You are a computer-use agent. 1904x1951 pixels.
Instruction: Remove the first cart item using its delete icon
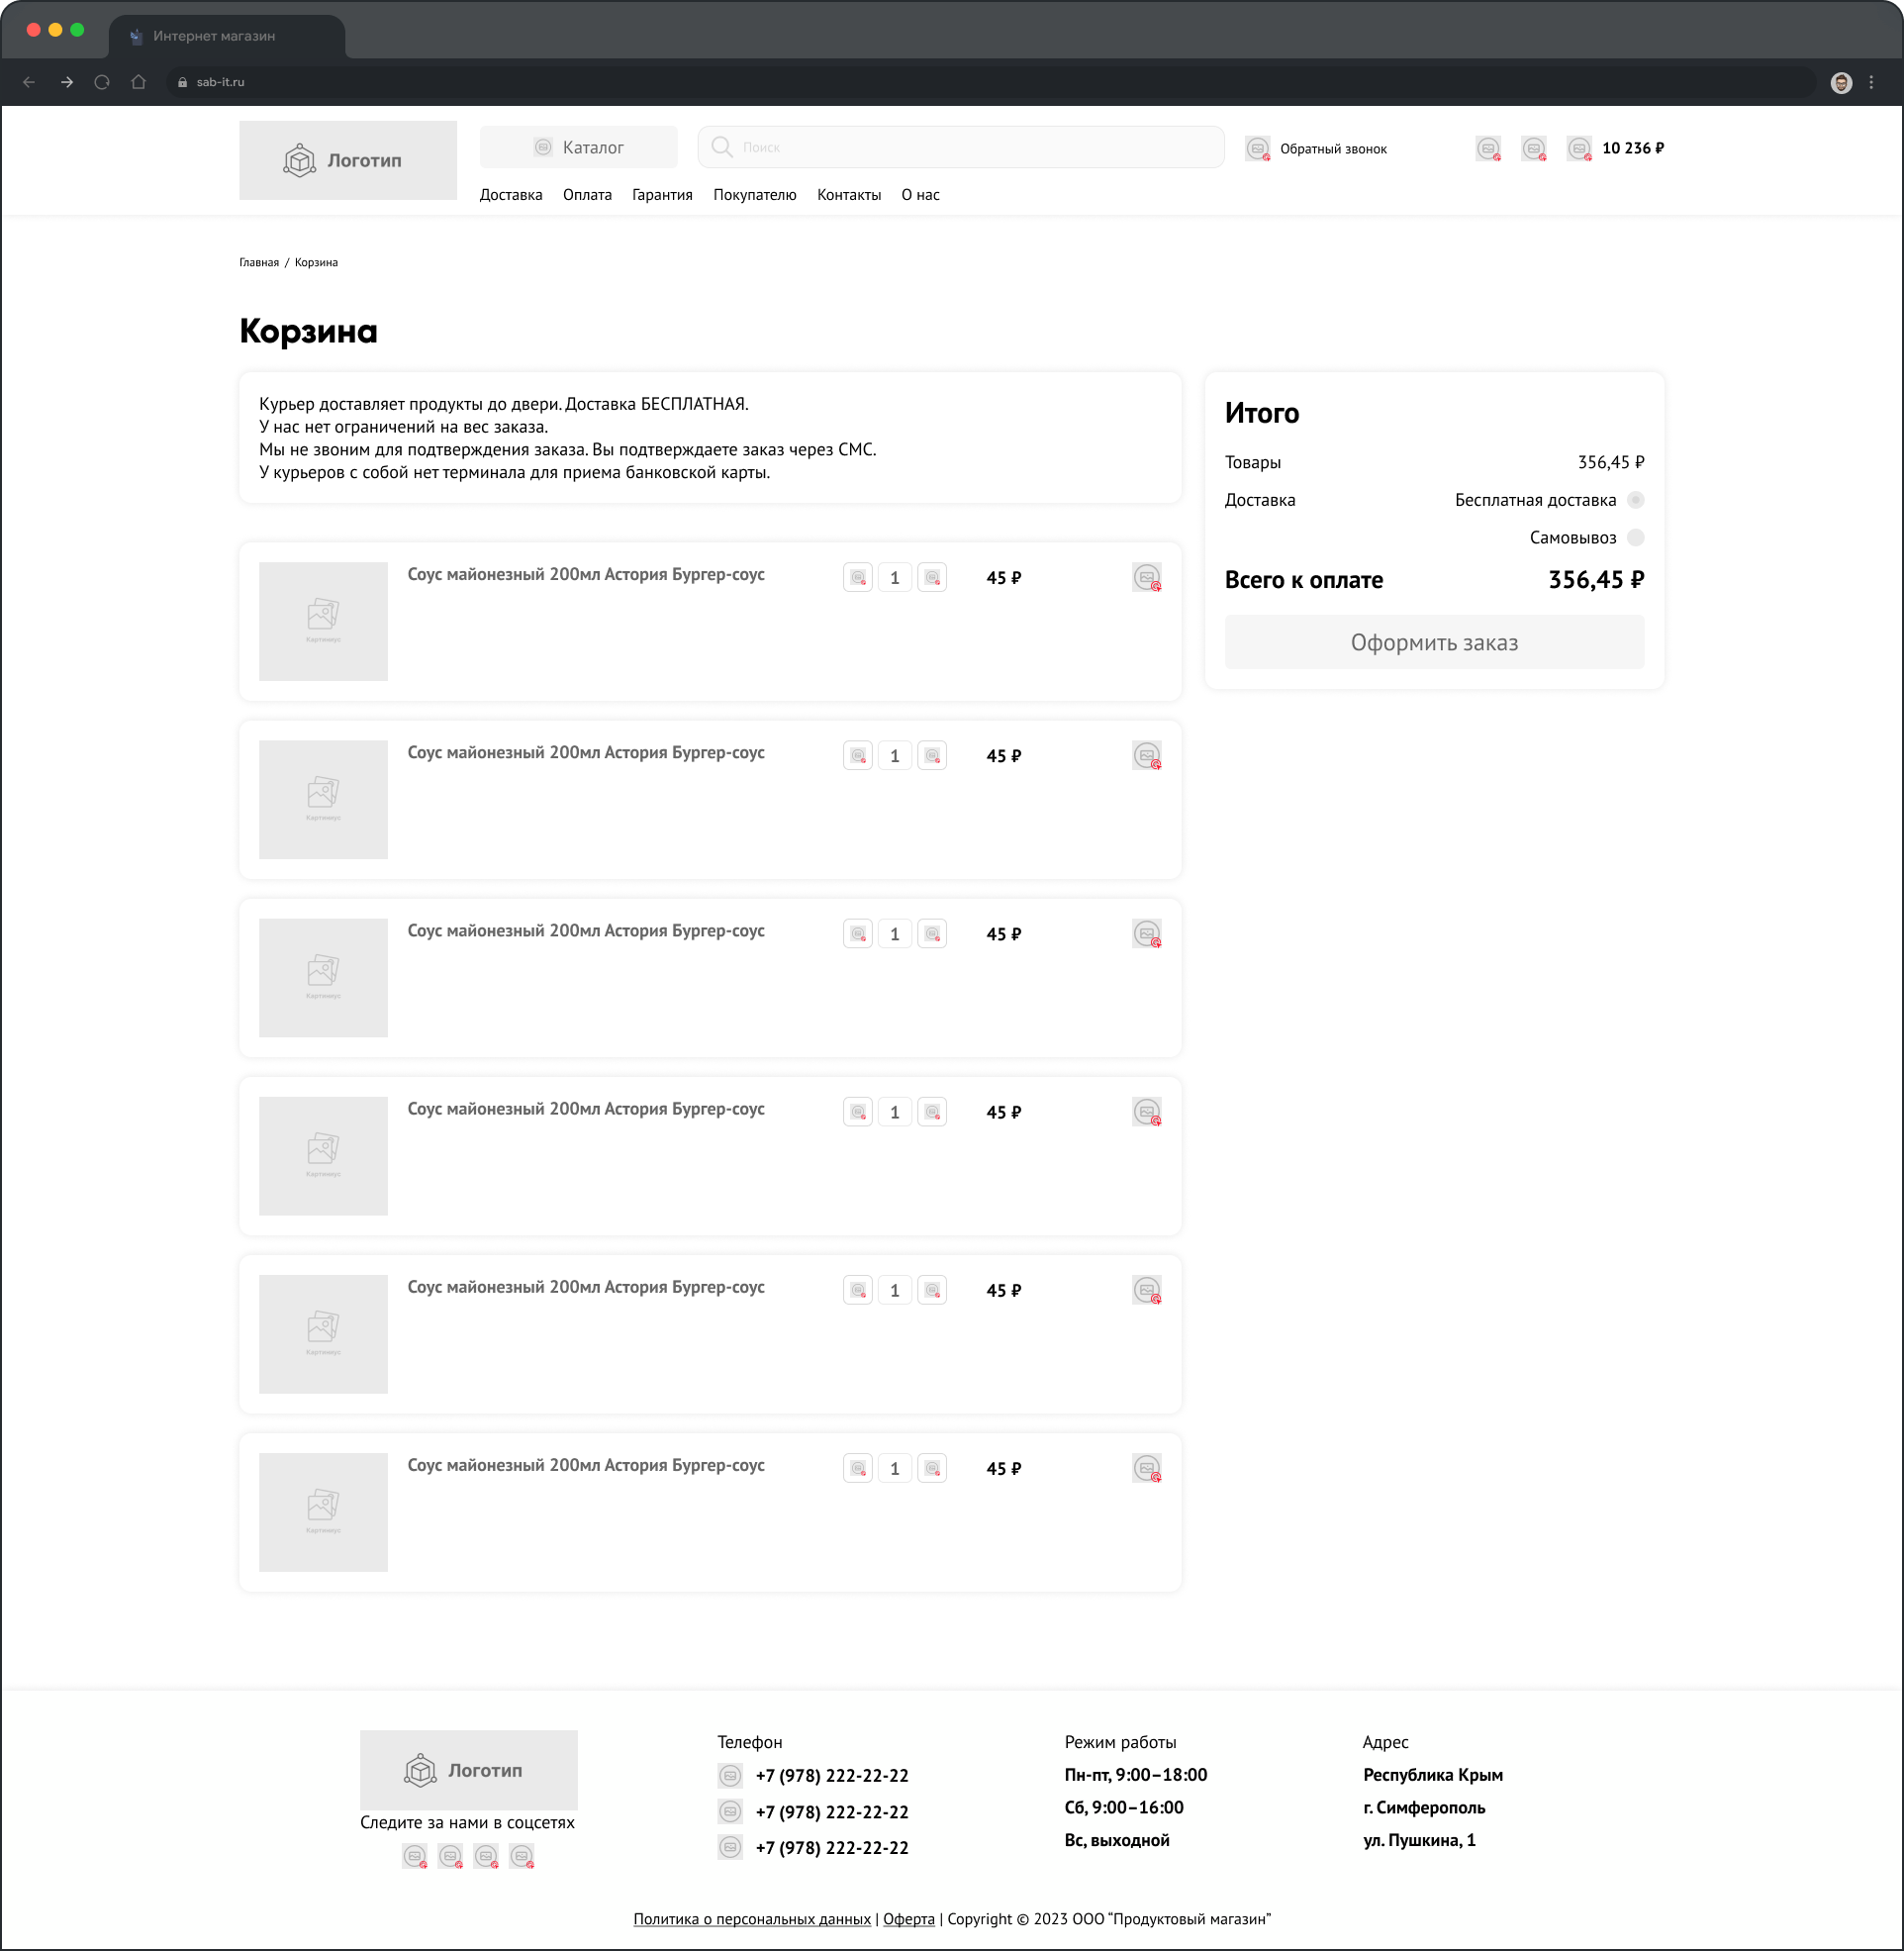coord(1146,578)
